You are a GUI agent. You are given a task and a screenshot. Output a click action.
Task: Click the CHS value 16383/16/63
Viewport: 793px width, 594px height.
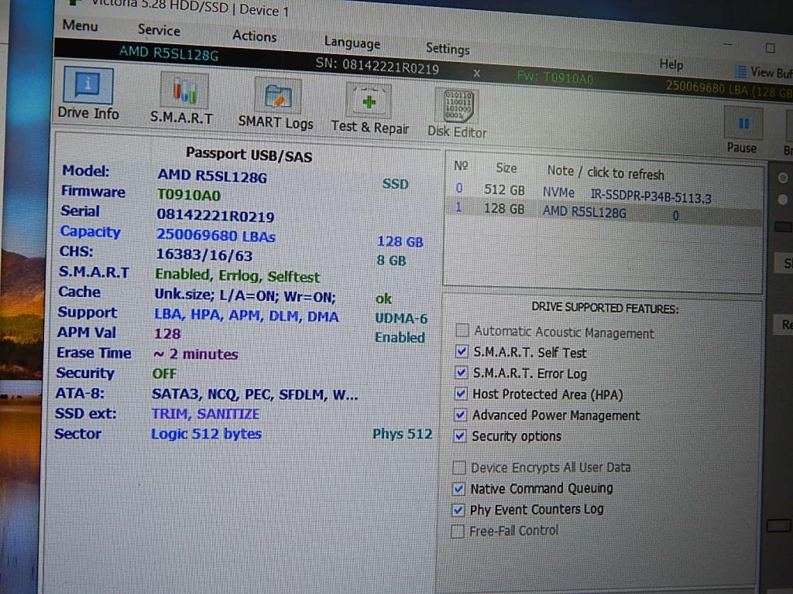pos(204,255)
